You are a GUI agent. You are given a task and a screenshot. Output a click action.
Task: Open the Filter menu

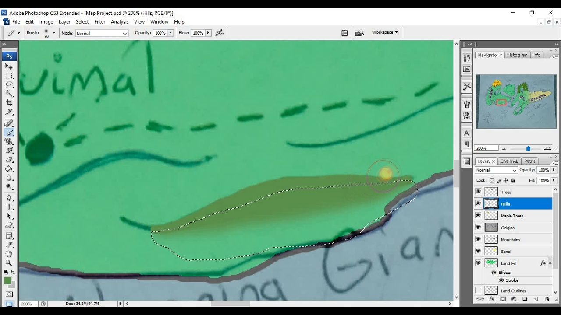[x=99, y=22]
